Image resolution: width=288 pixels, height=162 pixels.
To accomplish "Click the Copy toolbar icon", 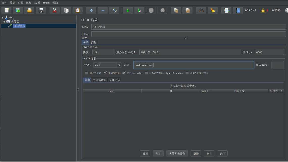I will click(66, 10).
